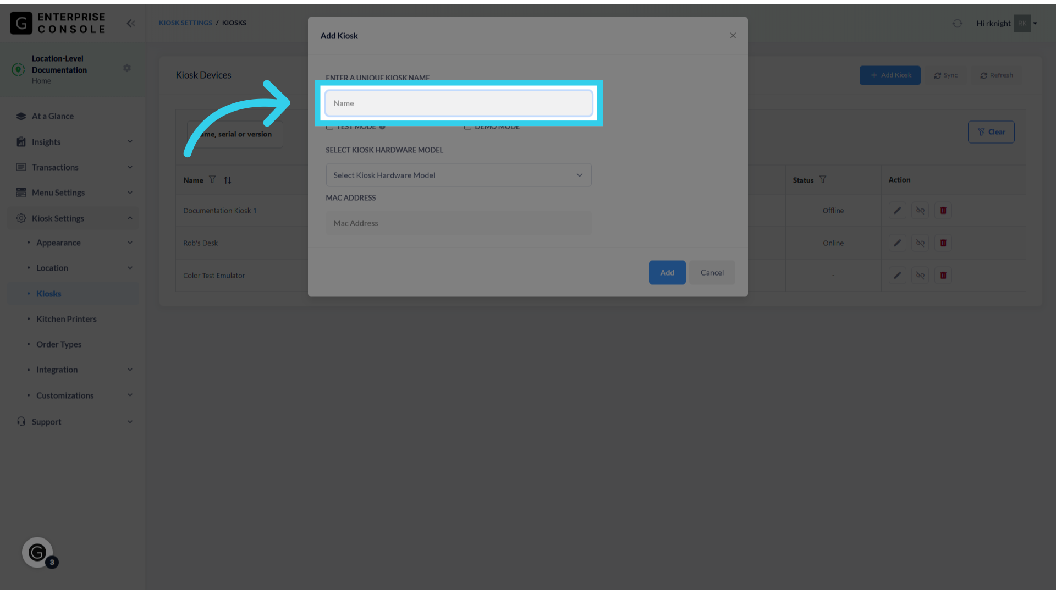The image size is (1056, 594).
Task: Follow the Kiosk Settings breadcrumb link
Action: tap(185, 23)
